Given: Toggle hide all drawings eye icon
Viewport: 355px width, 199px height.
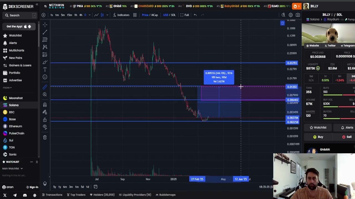Looking at the screenshot, I should [45, 127].
